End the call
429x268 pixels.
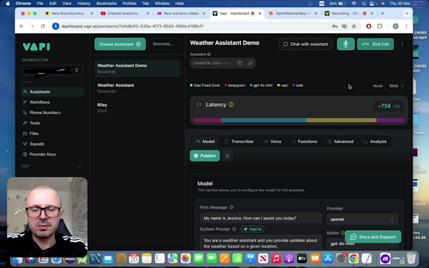(x=375, y=44)
